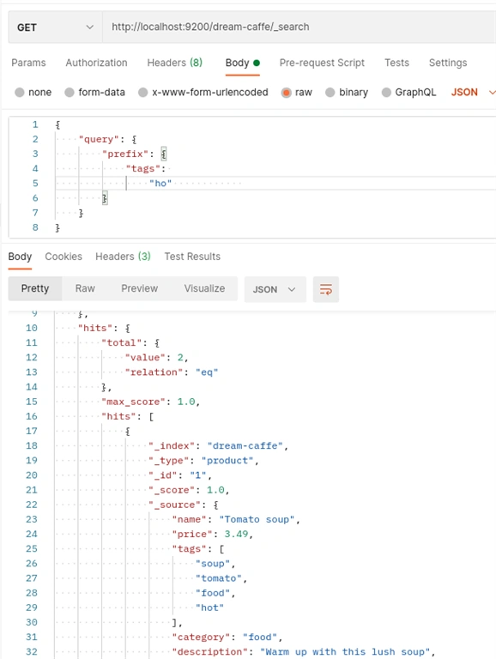Select x-www-form-urlencoded radio button
496x659 pixels.
tap(143, 93)
